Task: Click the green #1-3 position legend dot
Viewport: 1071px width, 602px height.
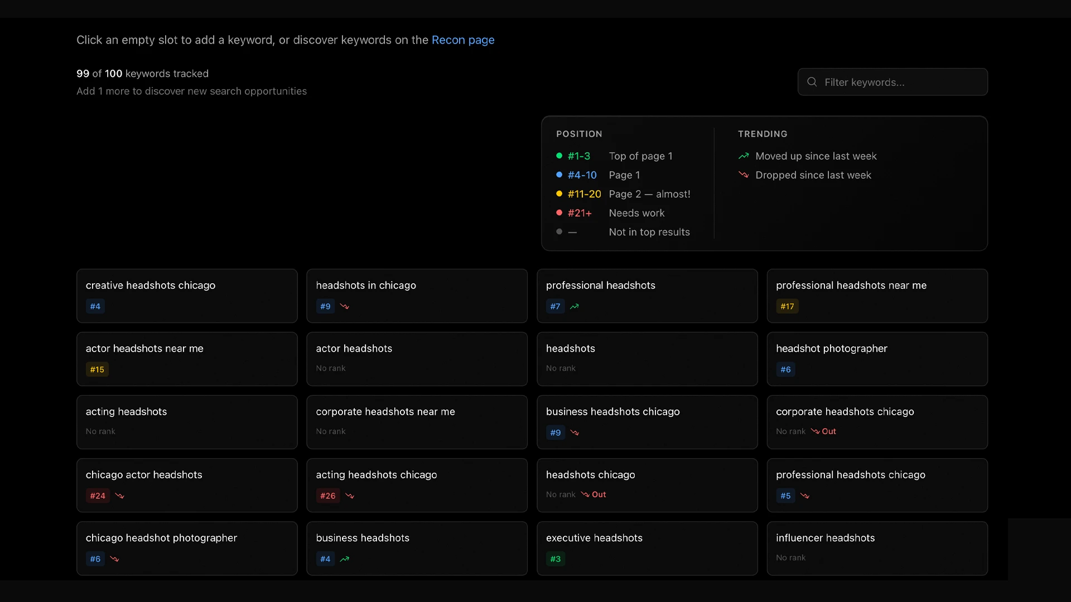Action: tap(559, 156)
